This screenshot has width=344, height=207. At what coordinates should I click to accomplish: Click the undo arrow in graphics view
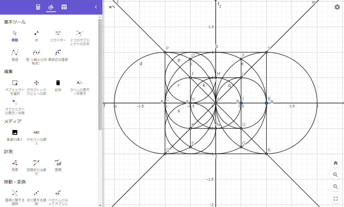(112, 7)
